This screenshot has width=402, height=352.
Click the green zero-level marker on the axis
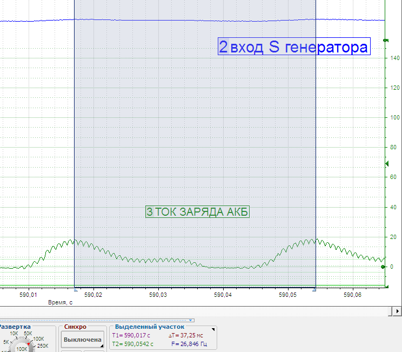pos(383,267)
